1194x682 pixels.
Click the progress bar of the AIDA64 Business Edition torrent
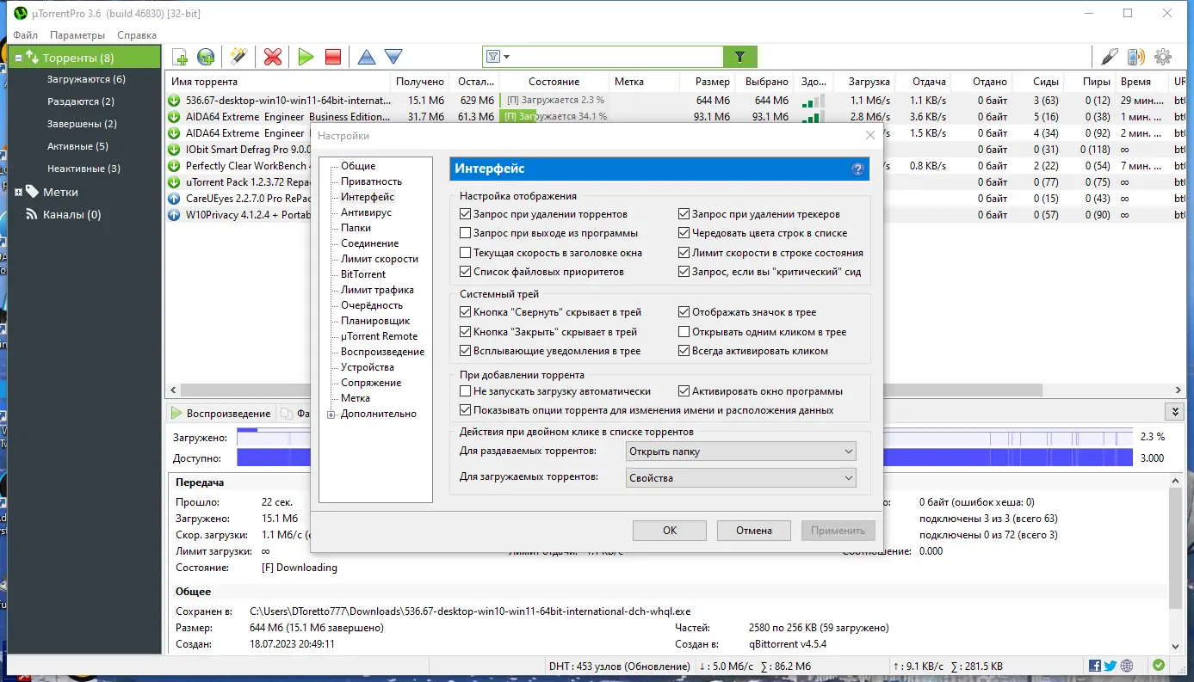[554, 117]
